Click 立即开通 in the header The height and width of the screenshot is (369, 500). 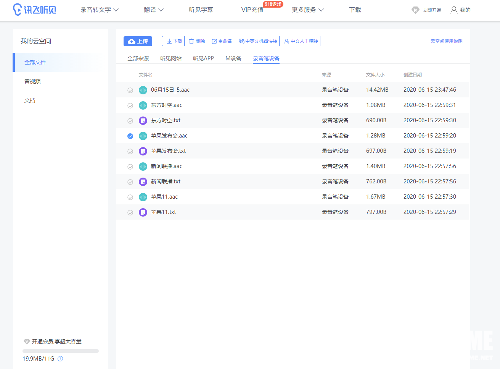(432, 10)
